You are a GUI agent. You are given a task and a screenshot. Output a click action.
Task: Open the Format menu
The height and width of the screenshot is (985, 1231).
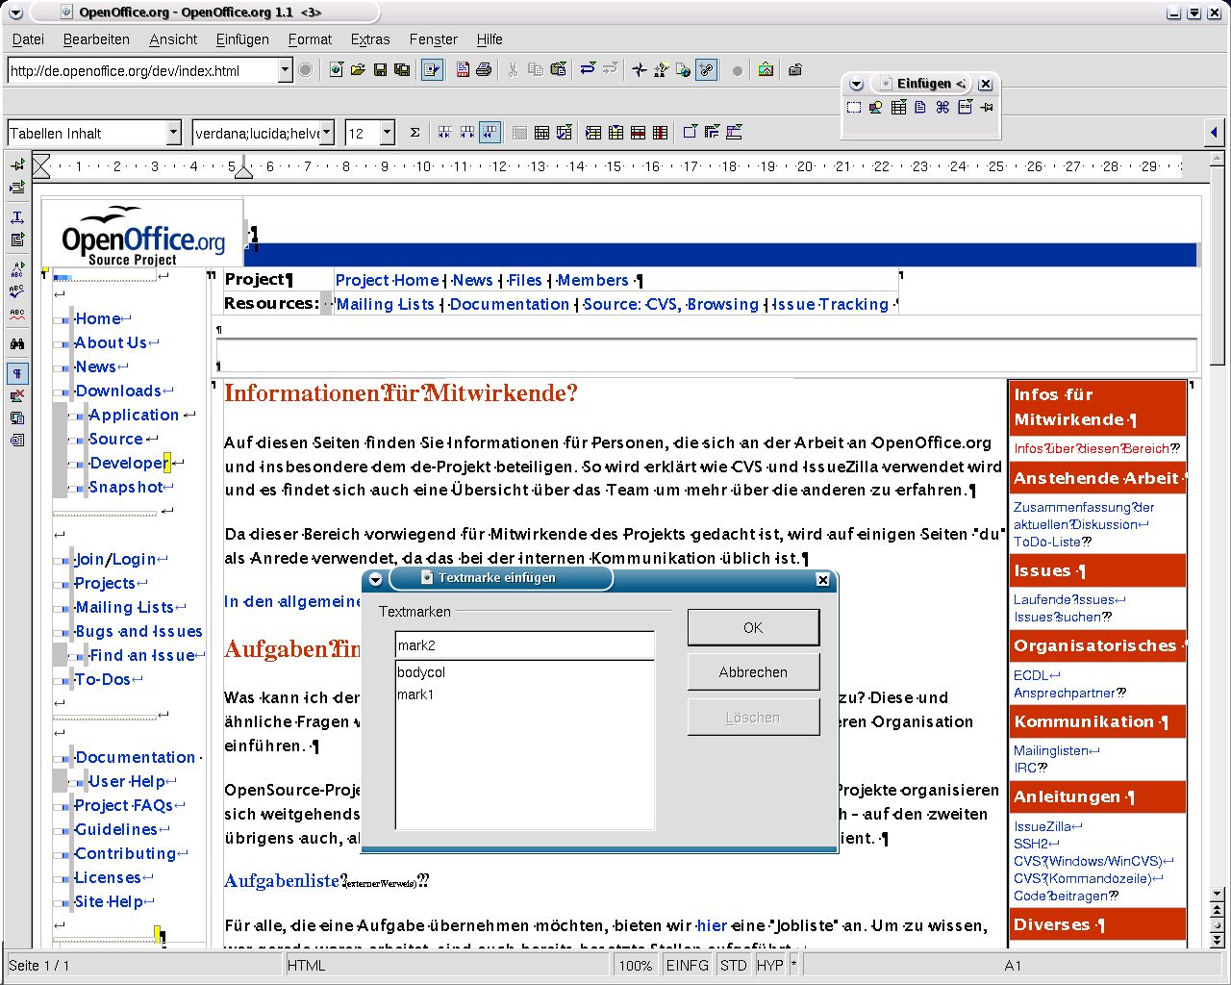click(310, 39)
